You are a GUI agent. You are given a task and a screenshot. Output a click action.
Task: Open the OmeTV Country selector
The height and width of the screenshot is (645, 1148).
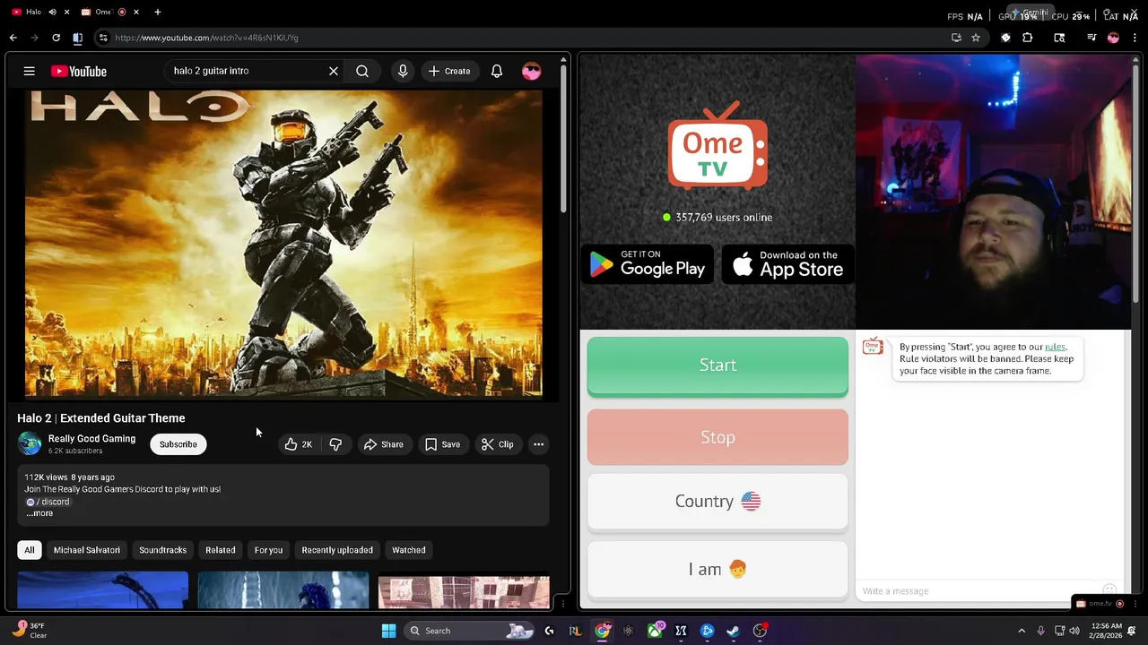pos(717,502)
